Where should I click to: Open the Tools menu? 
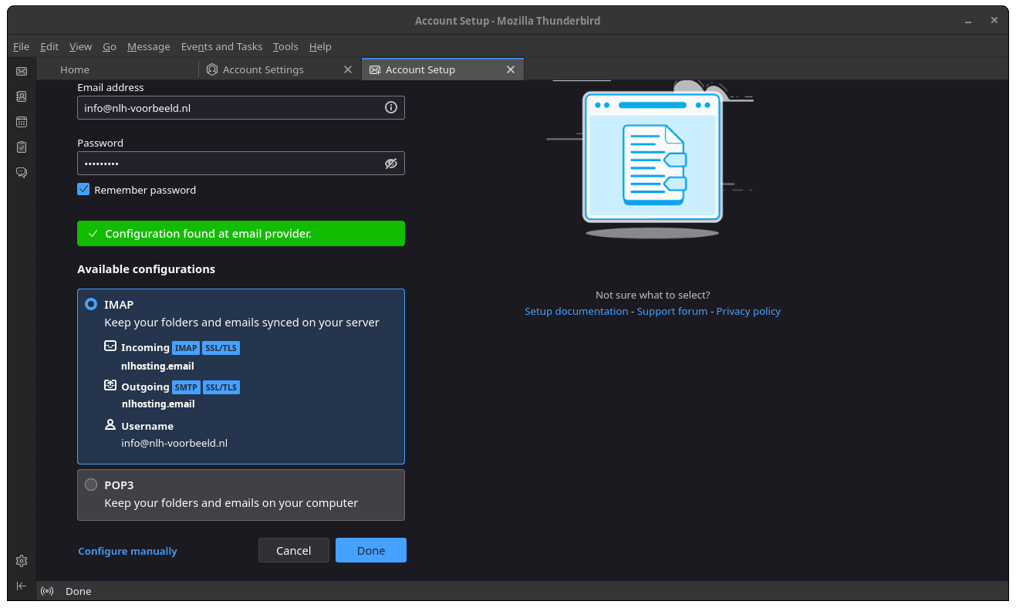[285, 46]
